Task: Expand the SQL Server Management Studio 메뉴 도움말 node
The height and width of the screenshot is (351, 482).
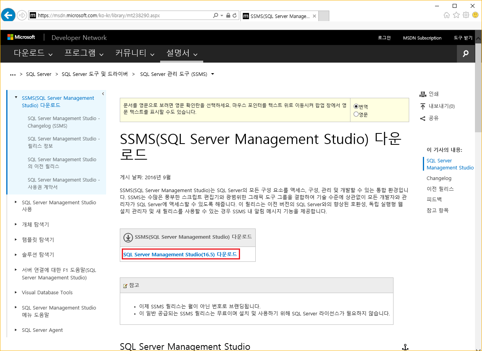Action: (x=16, y=308)
